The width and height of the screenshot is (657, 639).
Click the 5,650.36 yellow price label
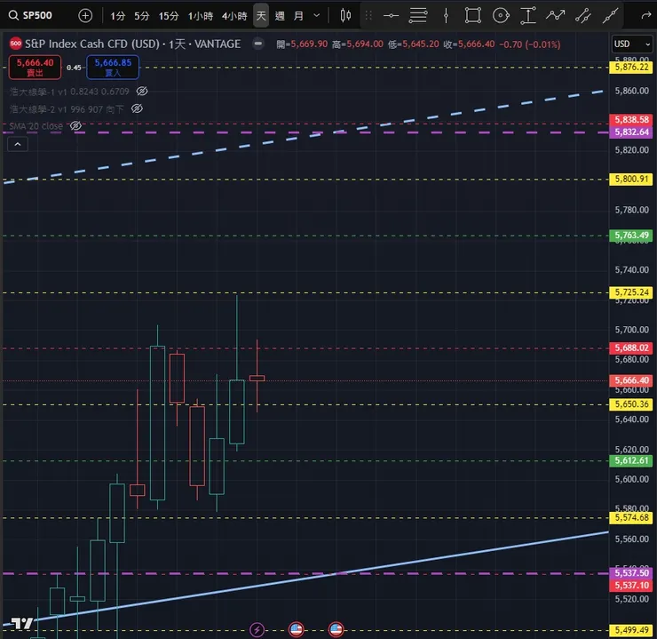(x=631, y=404)
